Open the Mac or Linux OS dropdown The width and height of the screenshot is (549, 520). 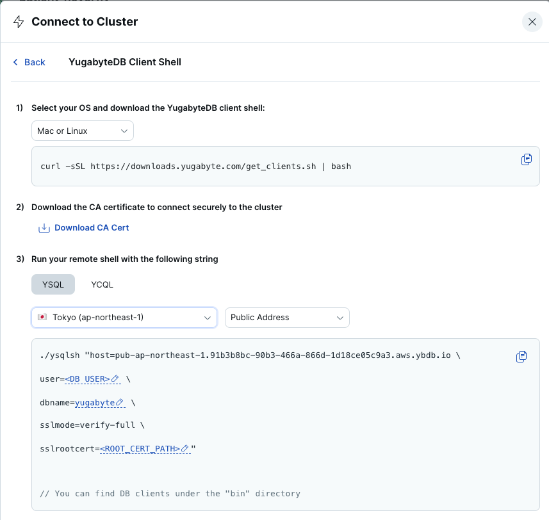[x=82, y=131]
